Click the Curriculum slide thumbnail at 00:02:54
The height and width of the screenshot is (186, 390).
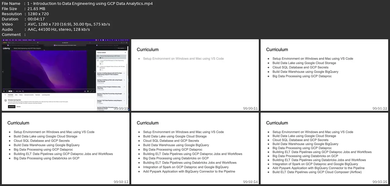click(195, 149)
